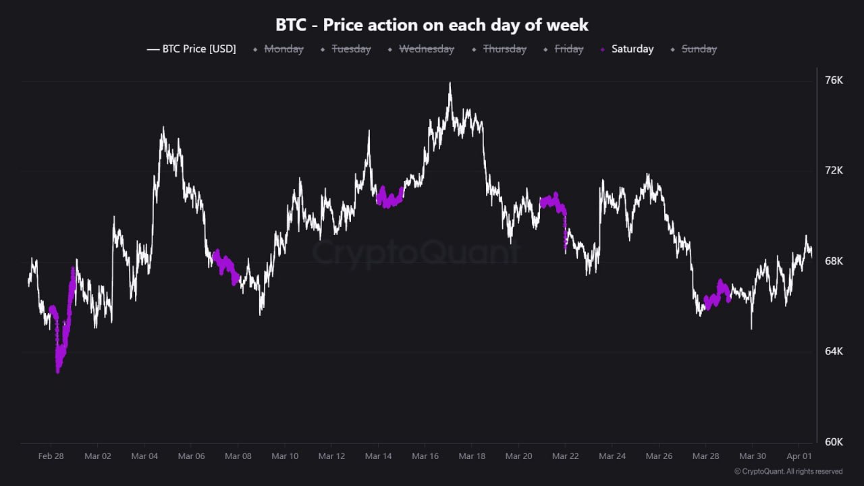Show the Thursday series via legend
This screenshot has height=486, width=864.
pos(504,49)
